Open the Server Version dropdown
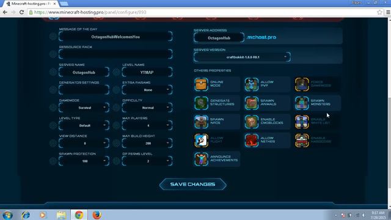 point(242,57)
